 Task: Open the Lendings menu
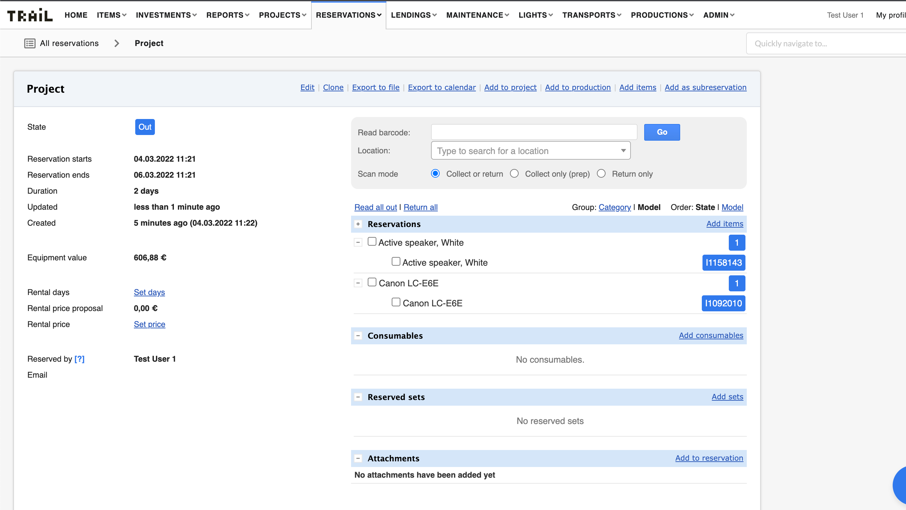click(x=414, y=15)
